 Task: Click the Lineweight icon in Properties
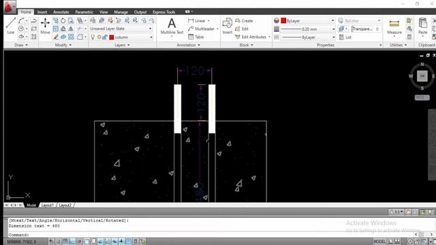(x=277, y=29)
